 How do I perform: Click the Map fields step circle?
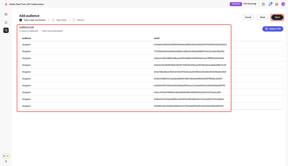pyautogui.click(x=53, y=20)
